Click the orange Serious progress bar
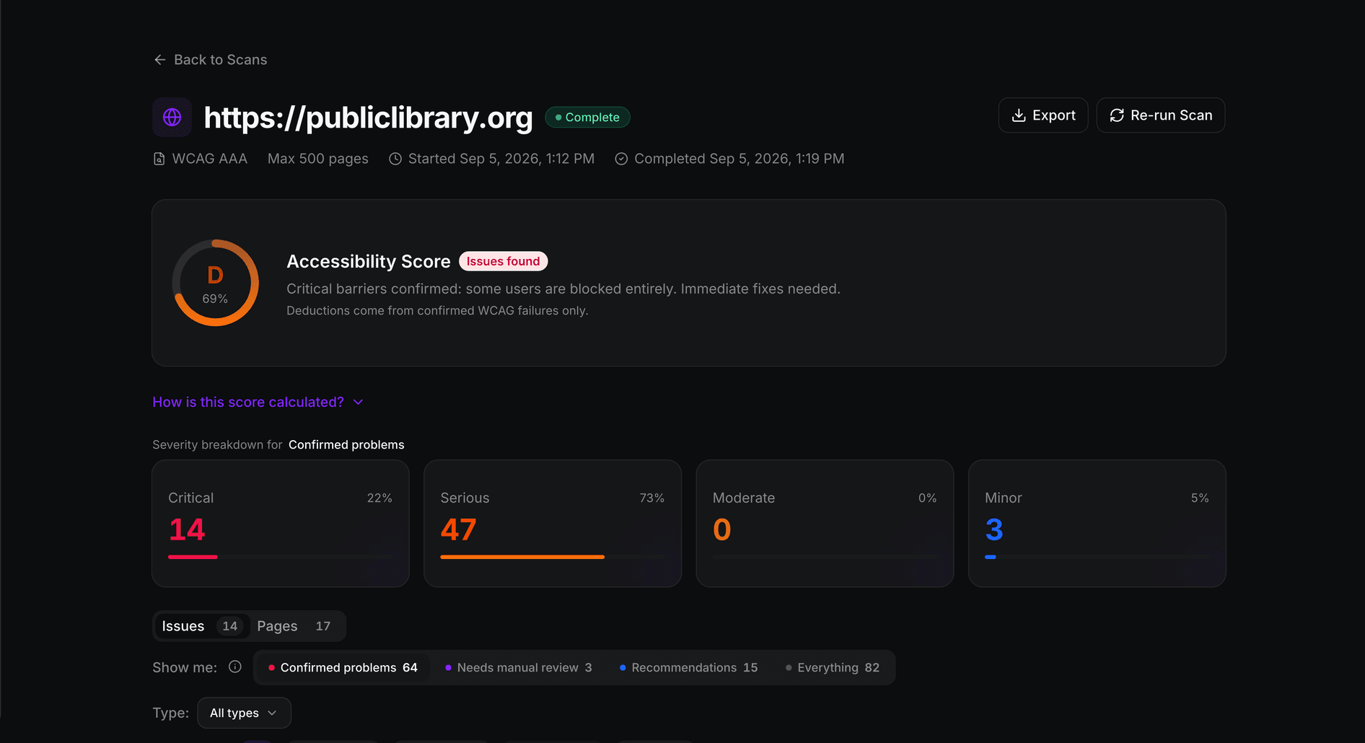1365x743 pixels. [x=522, y=557]
